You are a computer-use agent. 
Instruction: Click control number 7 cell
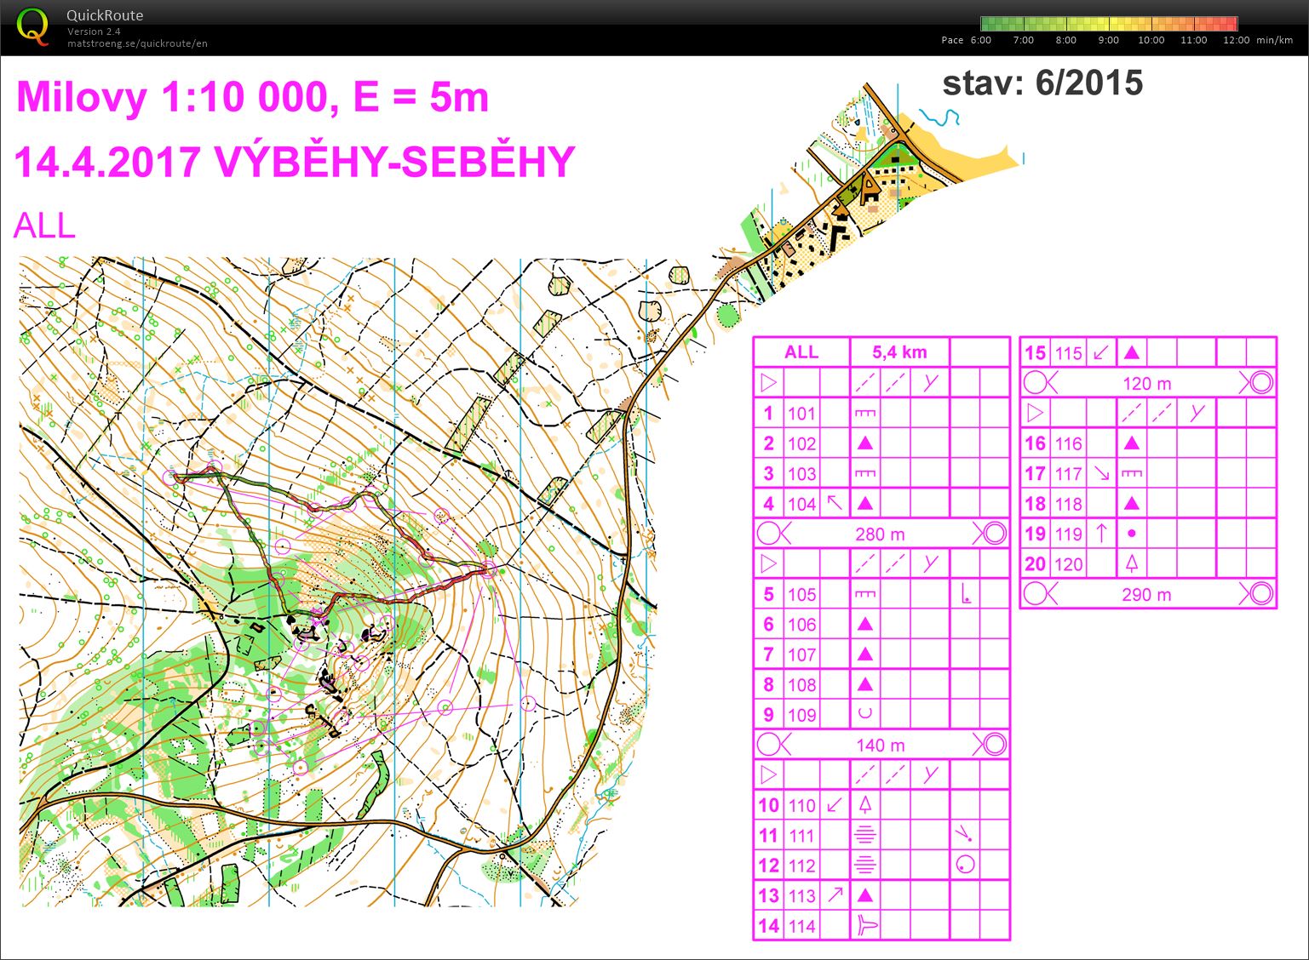769,654
